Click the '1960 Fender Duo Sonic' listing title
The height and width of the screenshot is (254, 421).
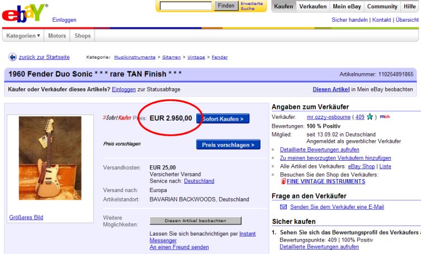(x=95, y=74)
